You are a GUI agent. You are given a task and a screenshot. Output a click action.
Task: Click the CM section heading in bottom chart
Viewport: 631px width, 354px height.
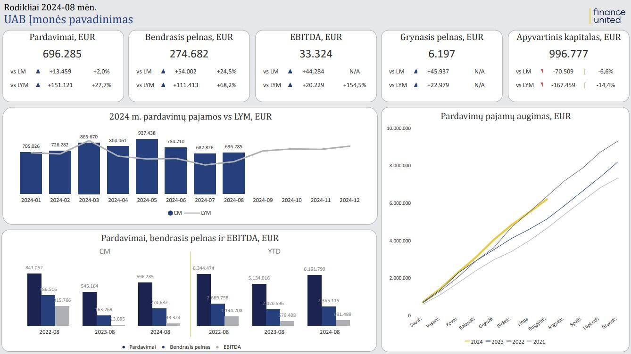(x=105, y=251)
